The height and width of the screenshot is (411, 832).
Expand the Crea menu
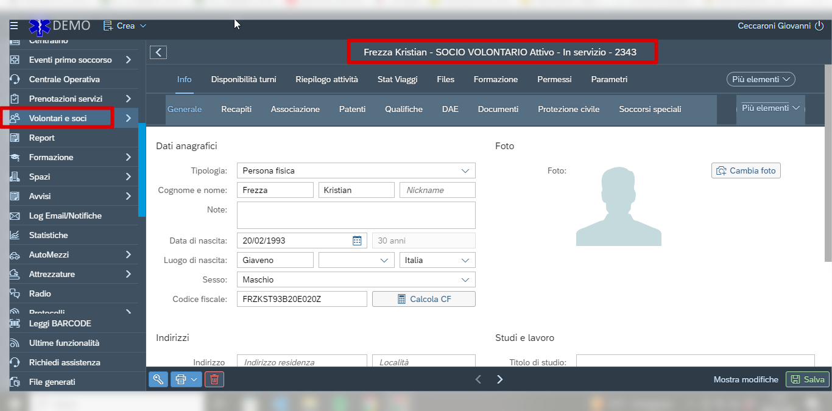click(x=125, y=26)
